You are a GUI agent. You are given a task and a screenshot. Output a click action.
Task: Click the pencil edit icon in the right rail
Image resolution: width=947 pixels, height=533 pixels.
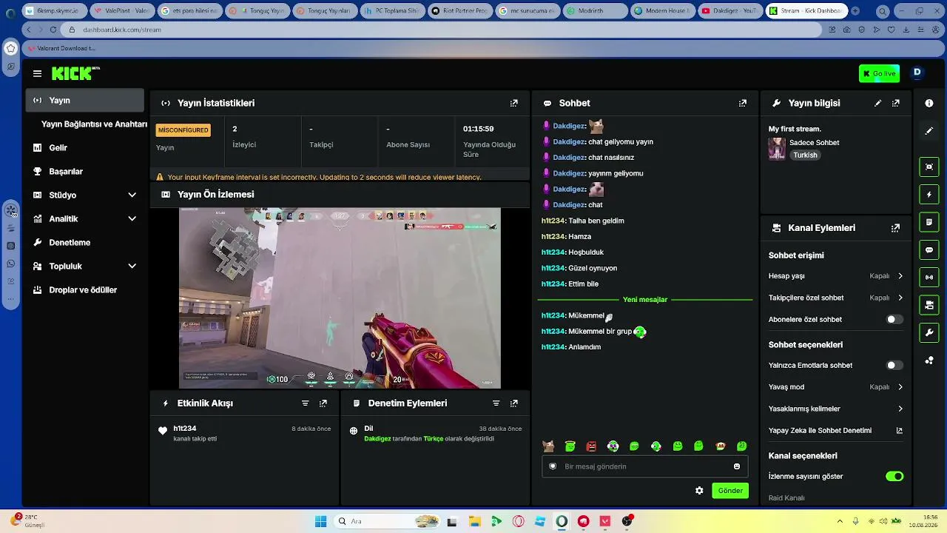tap(929, 130)
